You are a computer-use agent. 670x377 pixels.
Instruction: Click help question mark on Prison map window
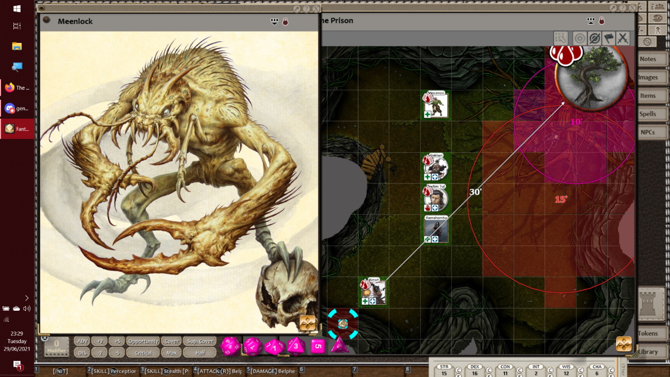coord(623,8)
